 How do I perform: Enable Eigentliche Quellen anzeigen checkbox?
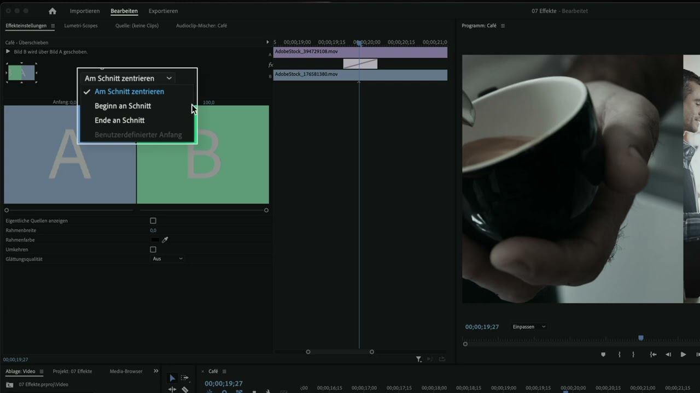pos(153,221)
